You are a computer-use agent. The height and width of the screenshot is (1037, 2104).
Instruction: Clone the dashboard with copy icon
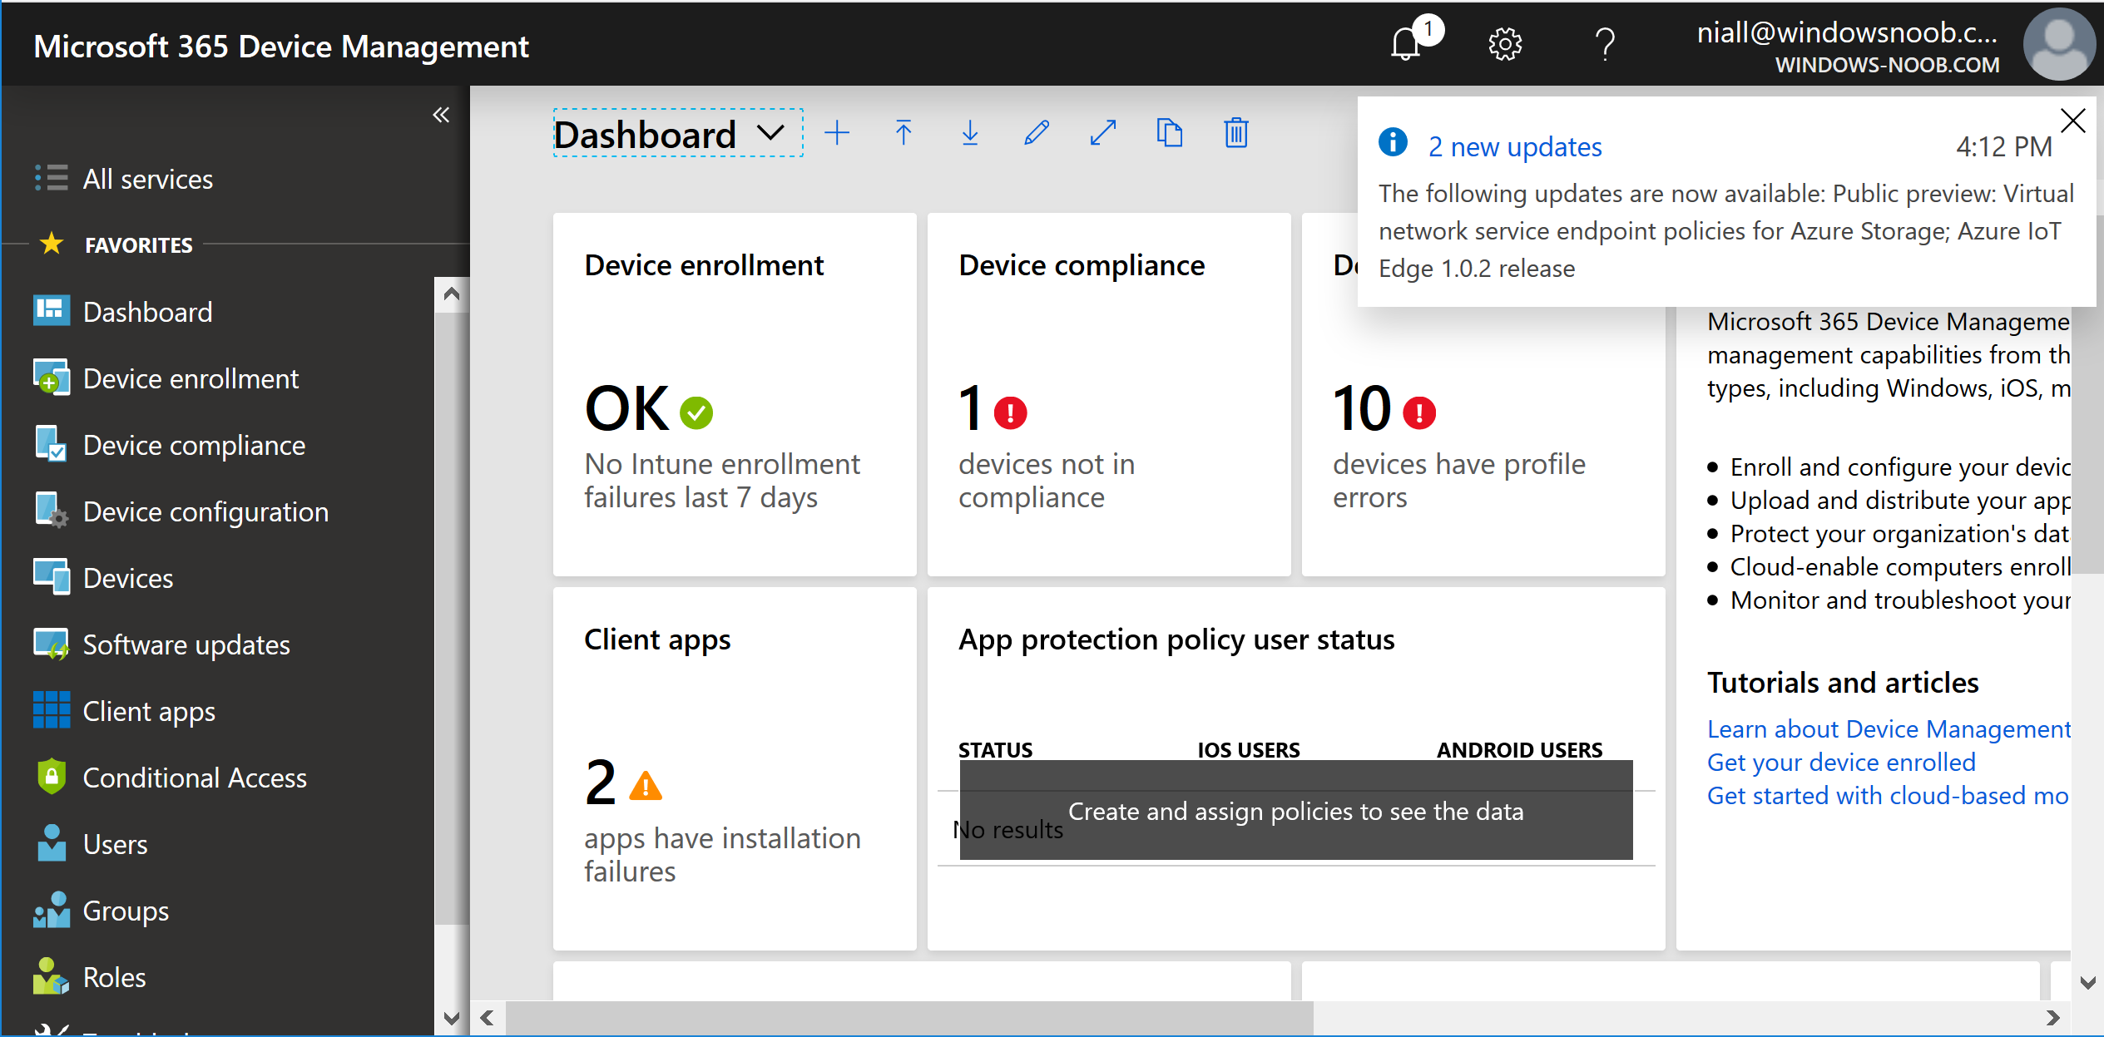pyautogui.click(x=1170, y=133)
